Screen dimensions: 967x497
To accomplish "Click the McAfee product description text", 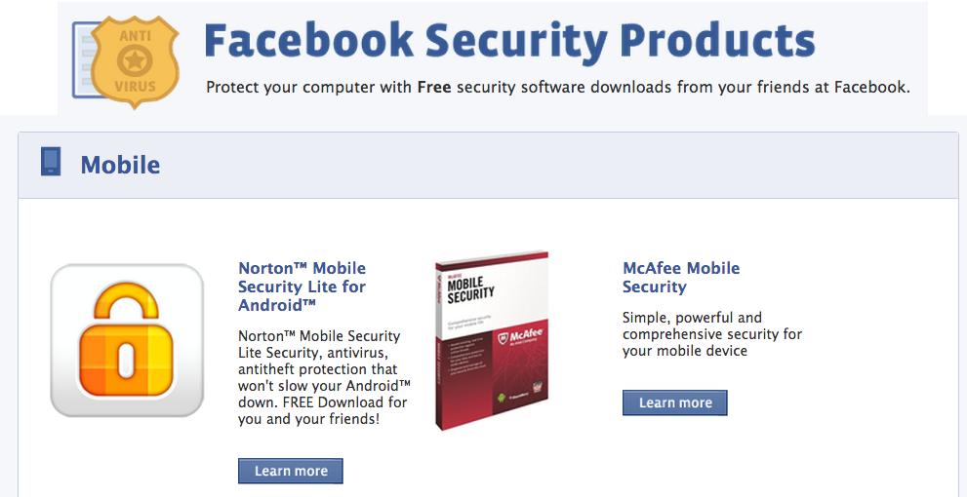I will (x=711, y=333).
